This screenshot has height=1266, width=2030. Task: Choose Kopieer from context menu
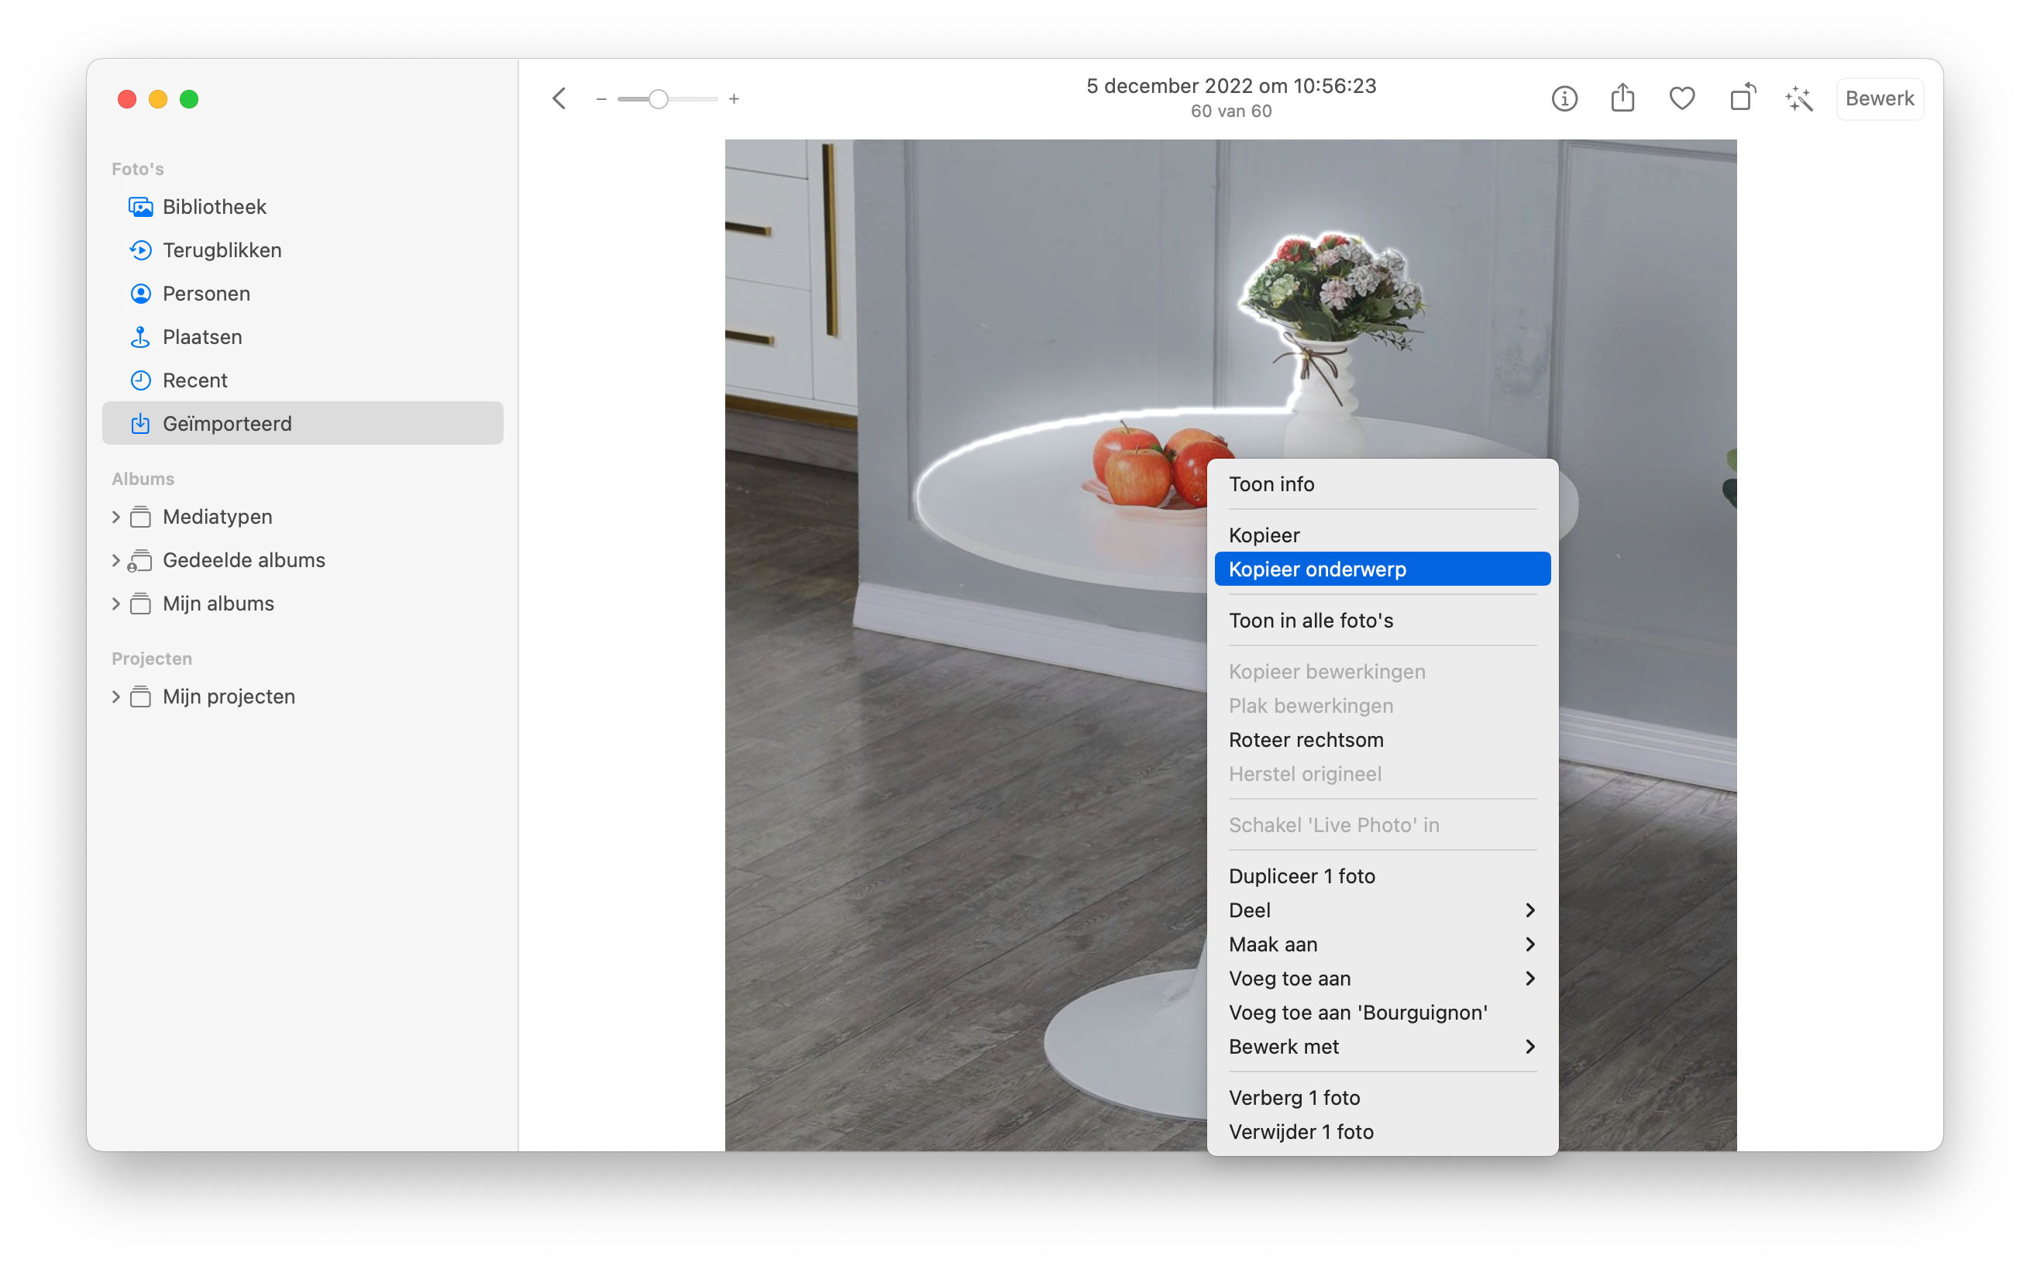click(1382, 536)
